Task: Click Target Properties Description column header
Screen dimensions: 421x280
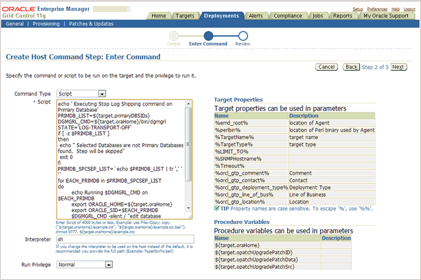Action: point(332,116)
